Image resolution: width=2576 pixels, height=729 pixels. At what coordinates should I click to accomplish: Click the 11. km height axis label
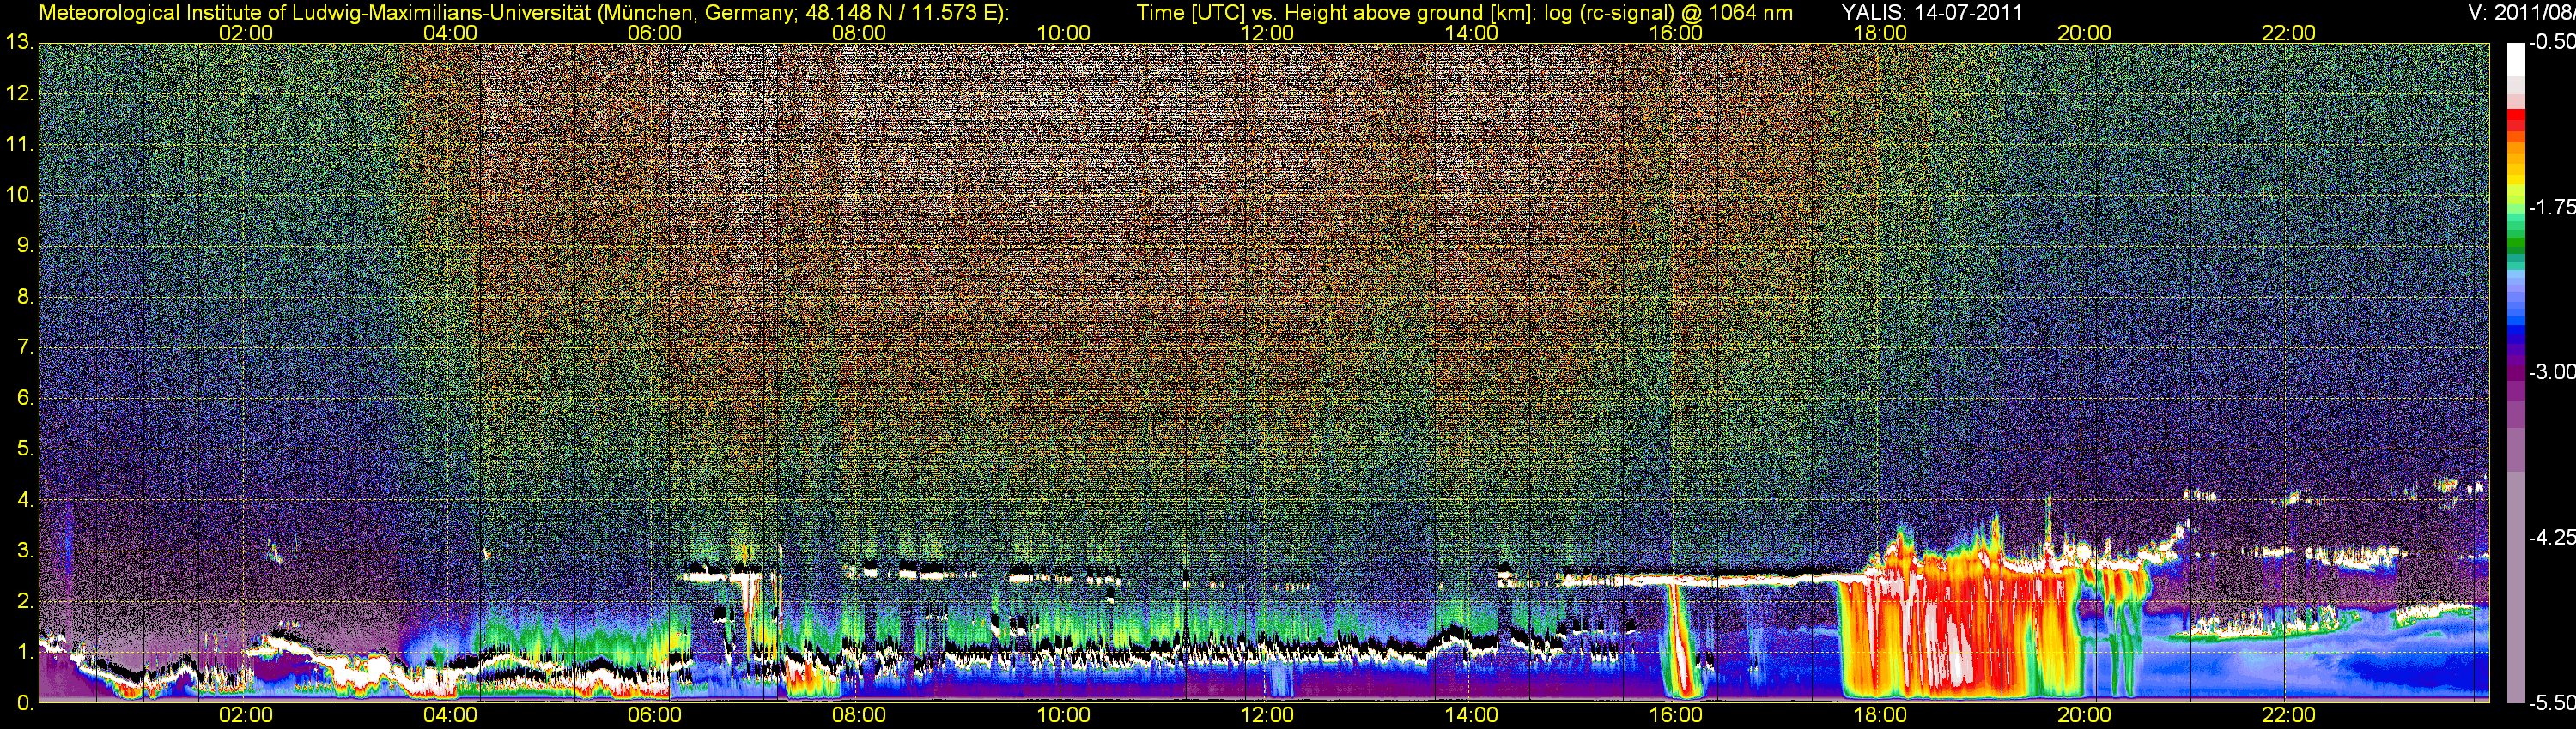click(x=19, y=145)
